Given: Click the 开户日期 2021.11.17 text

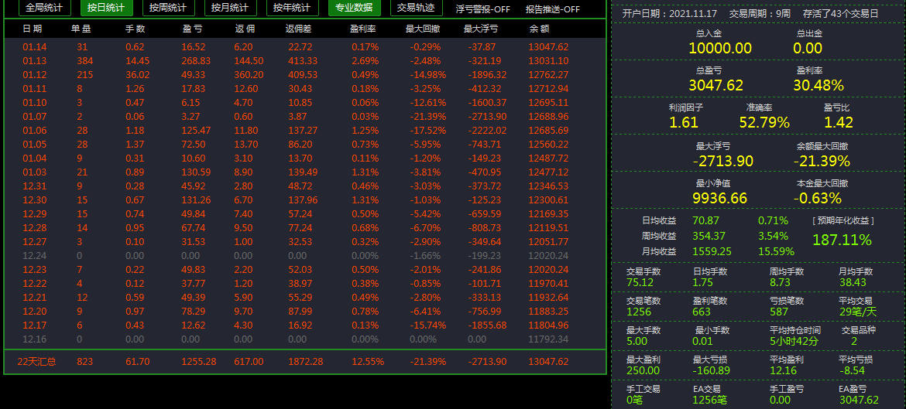Looking at the screenshot, I should [670, 13].
